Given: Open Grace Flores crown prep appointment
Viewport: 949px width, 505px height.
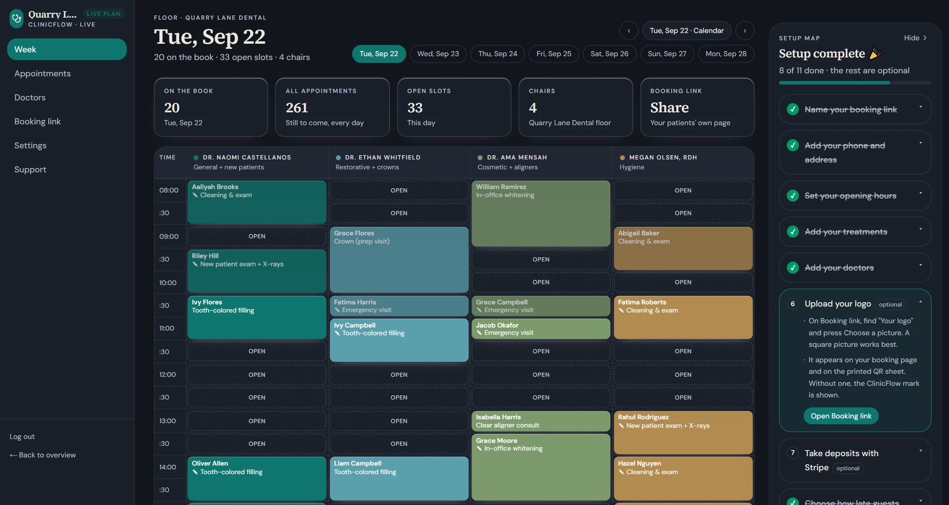Looking at the screenshot, I should click(399, 260).
